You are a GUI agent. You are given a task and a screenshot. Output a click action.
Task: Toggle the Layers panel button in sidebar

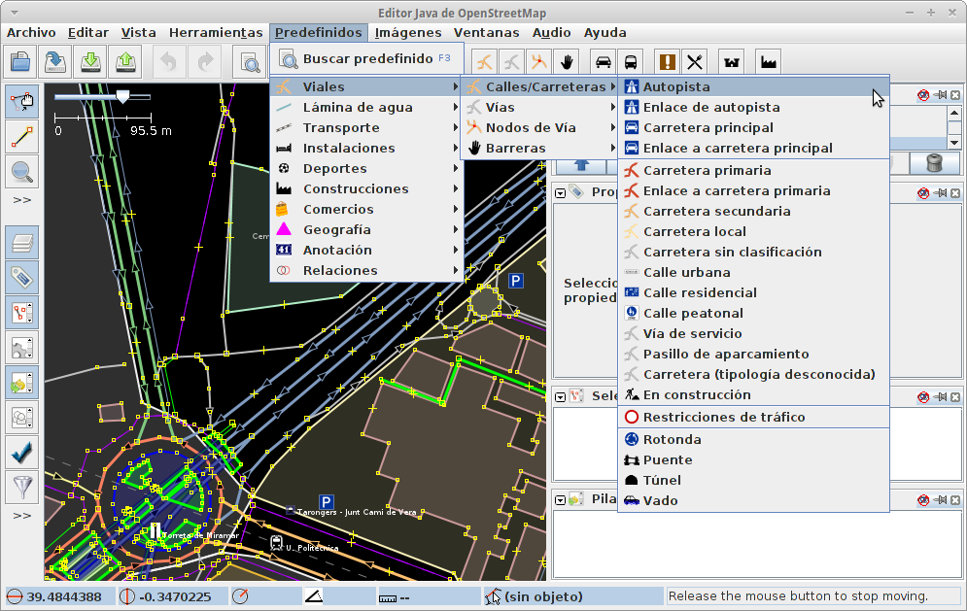(x=21, y=243)
